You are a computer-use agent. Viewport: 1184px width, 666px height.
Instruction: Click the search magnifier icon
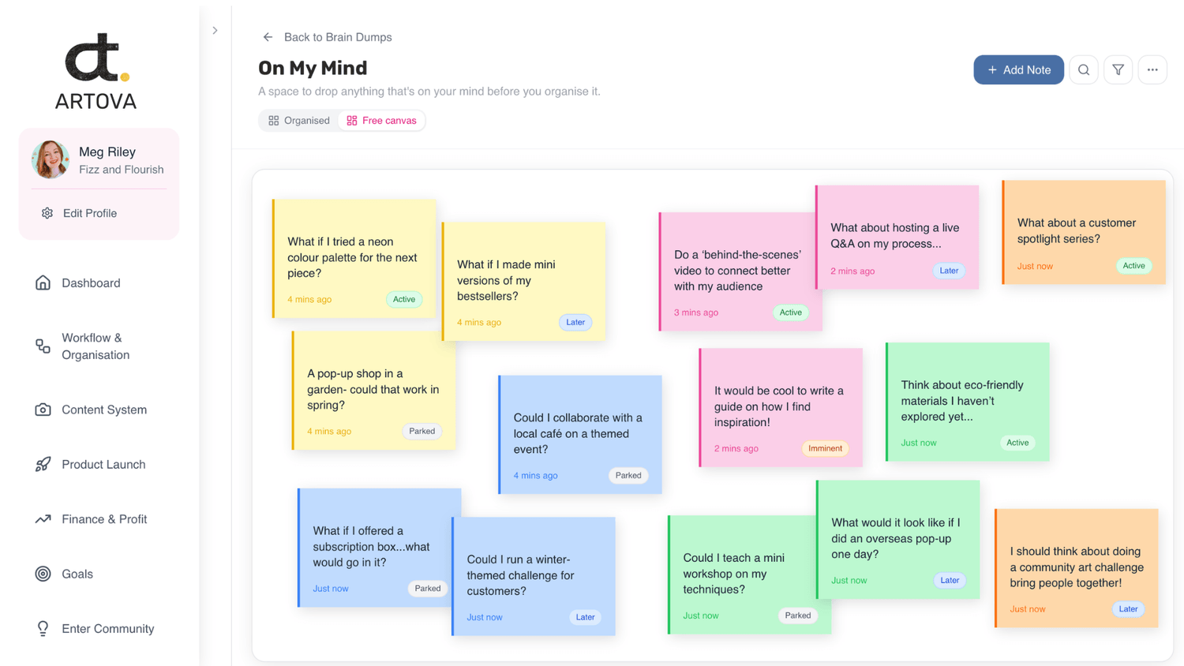[1083, 70]
